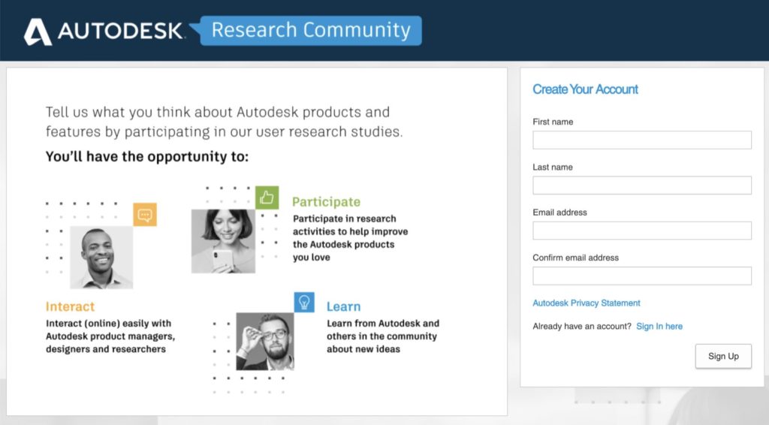The width and height of the screenshot is (769, 425).
Task: Follow the Sign In here link
Action: pos(659,327)
